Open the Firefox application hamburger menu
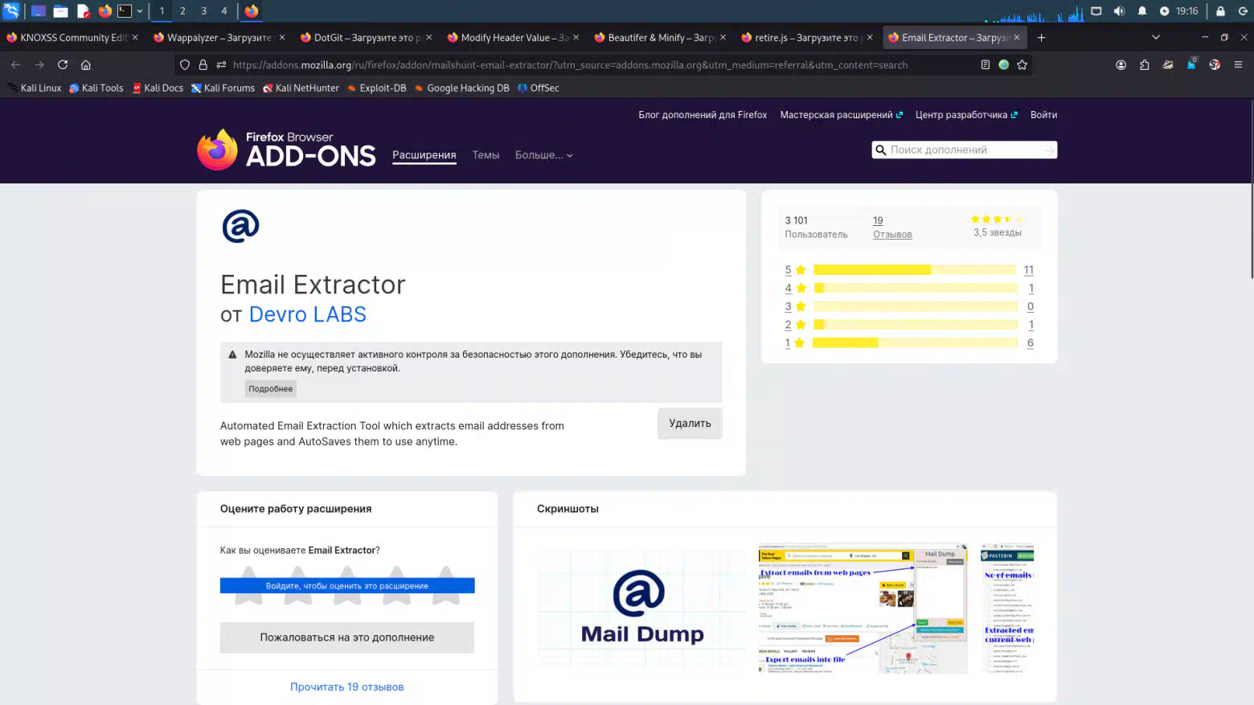 point(1239,65)
